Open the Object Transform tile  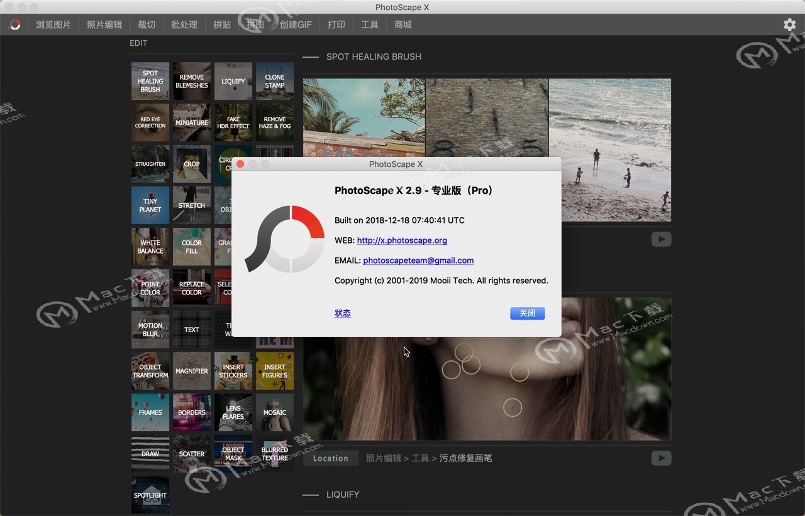point(150,371)
